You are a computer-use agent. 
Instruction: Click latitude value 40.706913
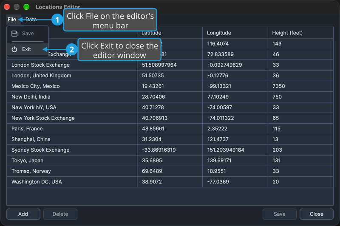pos(155,118)
